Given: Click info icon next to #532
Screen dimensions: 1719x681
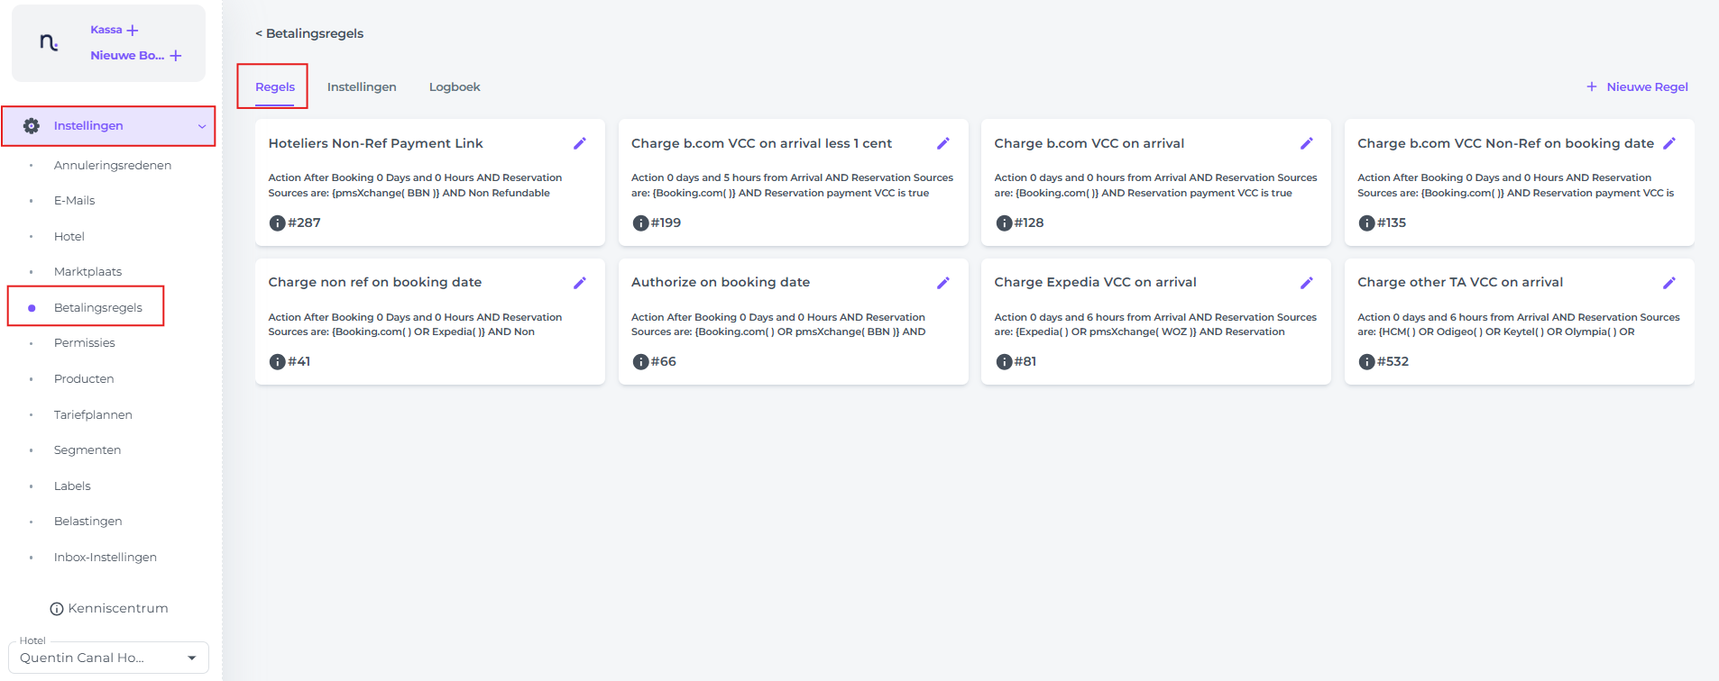Looking at the screenshot, I should [x=1366, y=362].
